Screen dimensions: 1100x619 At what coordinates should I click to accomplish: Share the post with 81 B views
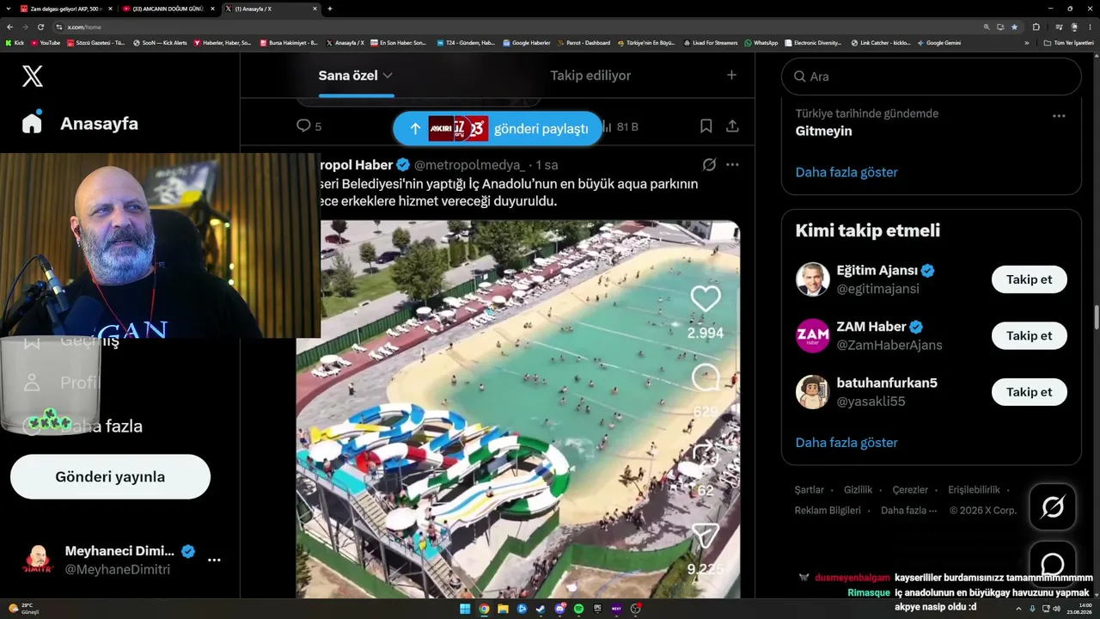[x=732, y=126]
